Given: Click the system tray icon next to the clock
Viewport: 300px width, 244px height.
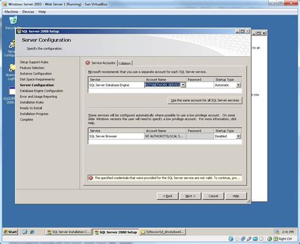Looking at the screenshot, I should [277, 232].
